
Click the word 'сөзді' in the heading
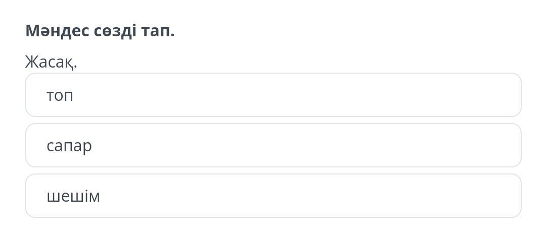[115, 31]
